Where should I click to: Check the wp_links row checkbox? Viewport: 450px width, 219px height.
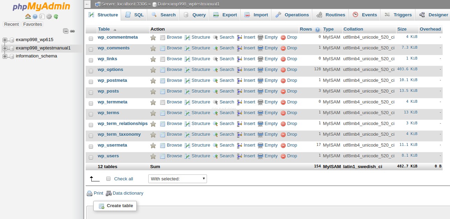pos(91,60)
